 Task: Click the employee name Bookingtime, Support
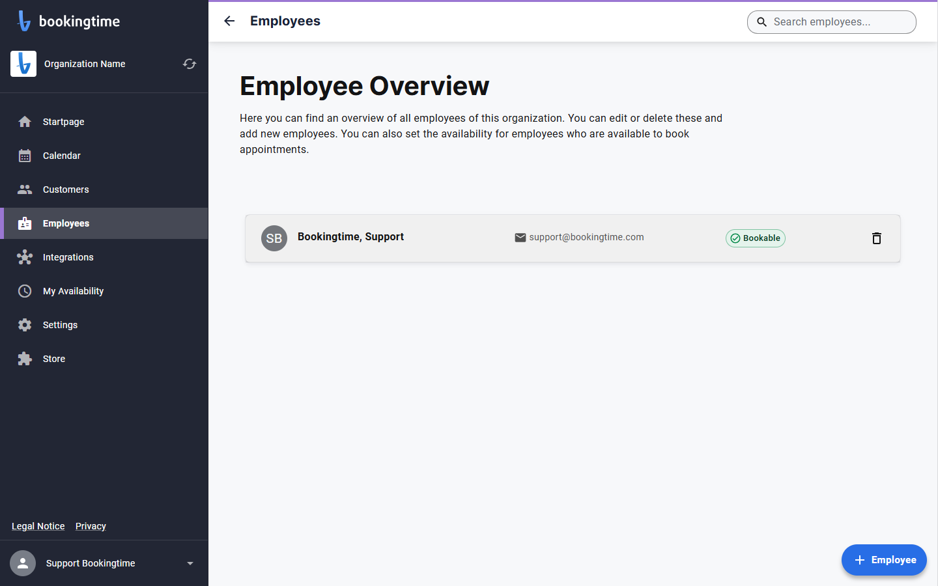(350, 236)
